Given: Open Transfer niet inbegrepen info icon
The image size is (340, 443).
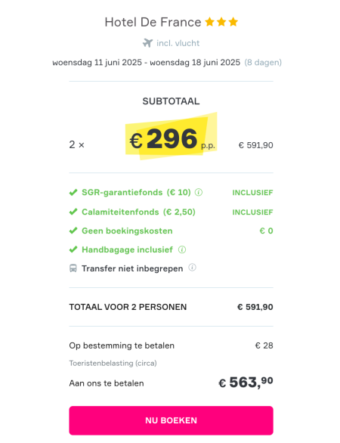Looking at the screenshot, I should pos(193,268).
